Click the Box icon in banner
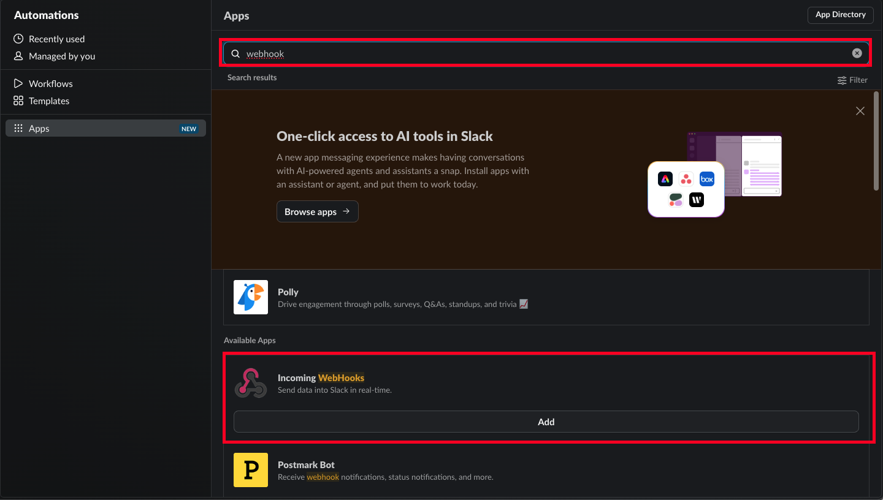This screenshot has height=500, width=883. [x=707, y=179]
